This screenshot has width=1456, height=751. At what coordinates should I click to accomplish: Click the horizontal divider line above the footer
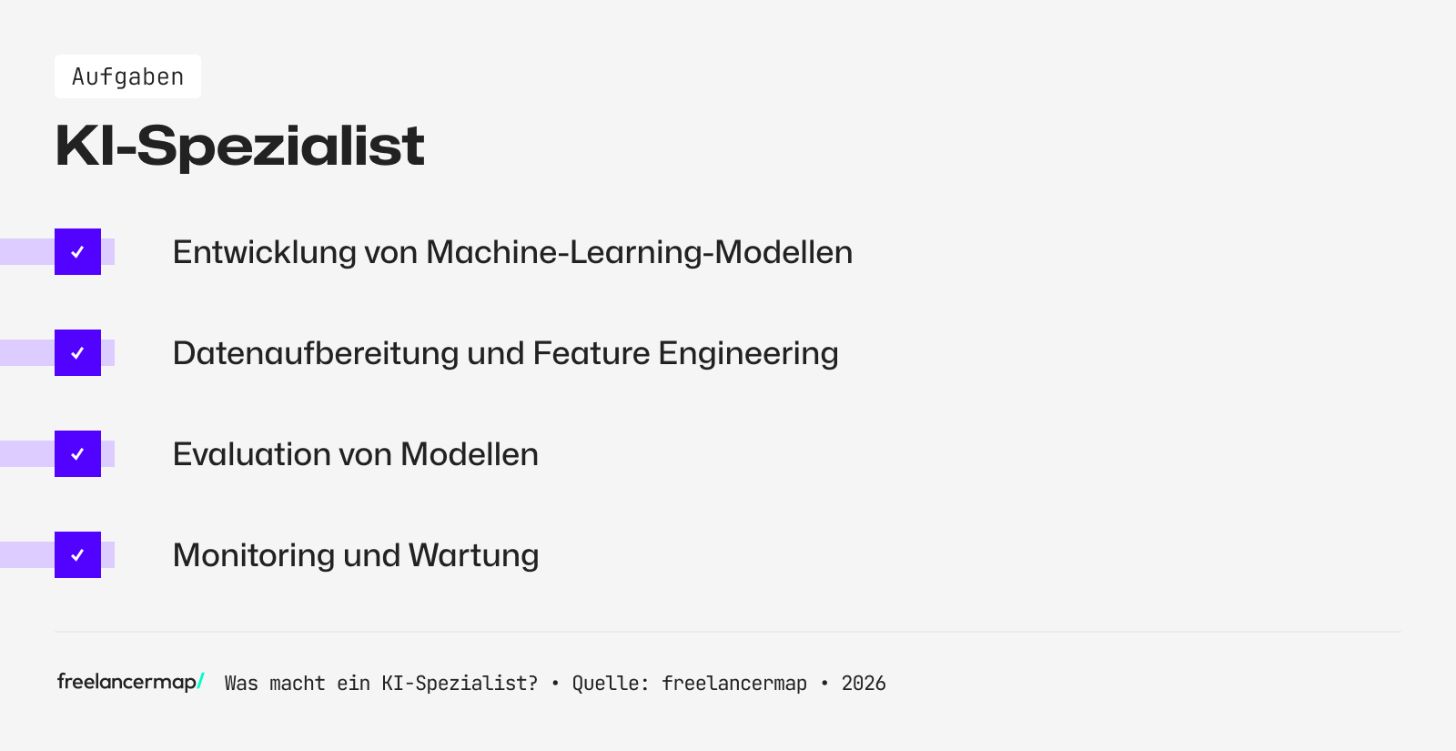pyautogui.click(x=728, y=632)
